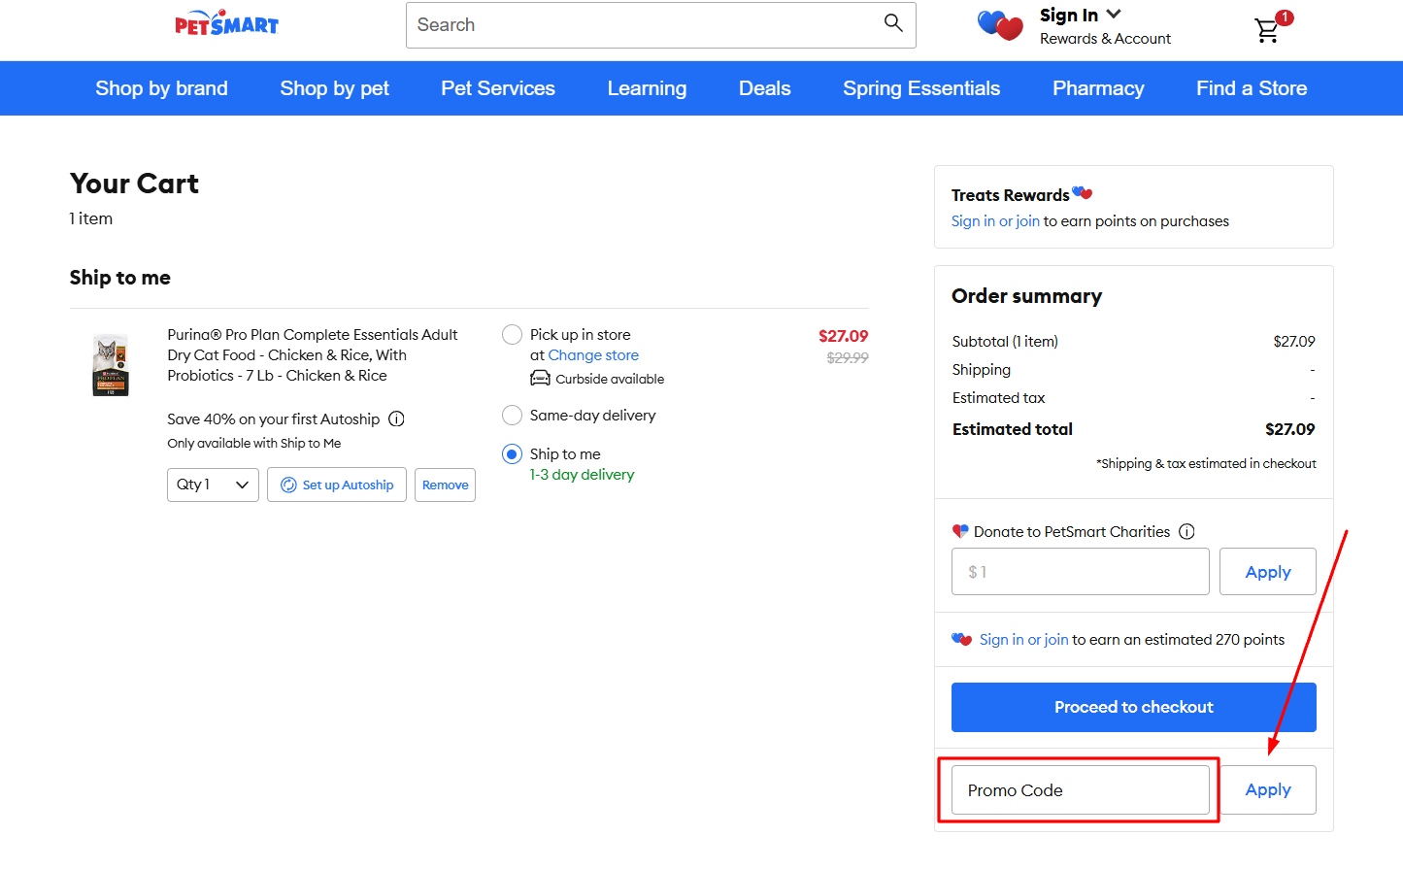Click the Proceed to checkout button
The height and width of the screenshot is (870, 1403).
tap(1133, 707)
